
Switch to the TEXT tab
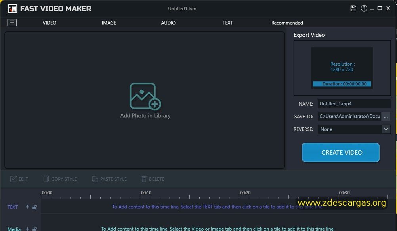point(227,23)
